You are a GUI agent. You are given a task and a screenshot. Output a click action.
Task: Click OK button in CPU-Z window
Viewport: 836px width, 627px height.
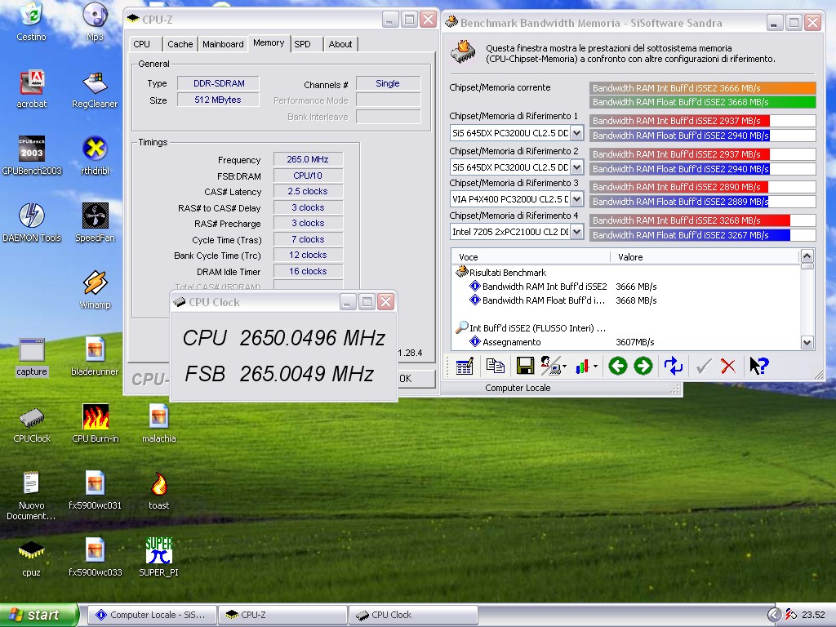(x=416, y=379)
